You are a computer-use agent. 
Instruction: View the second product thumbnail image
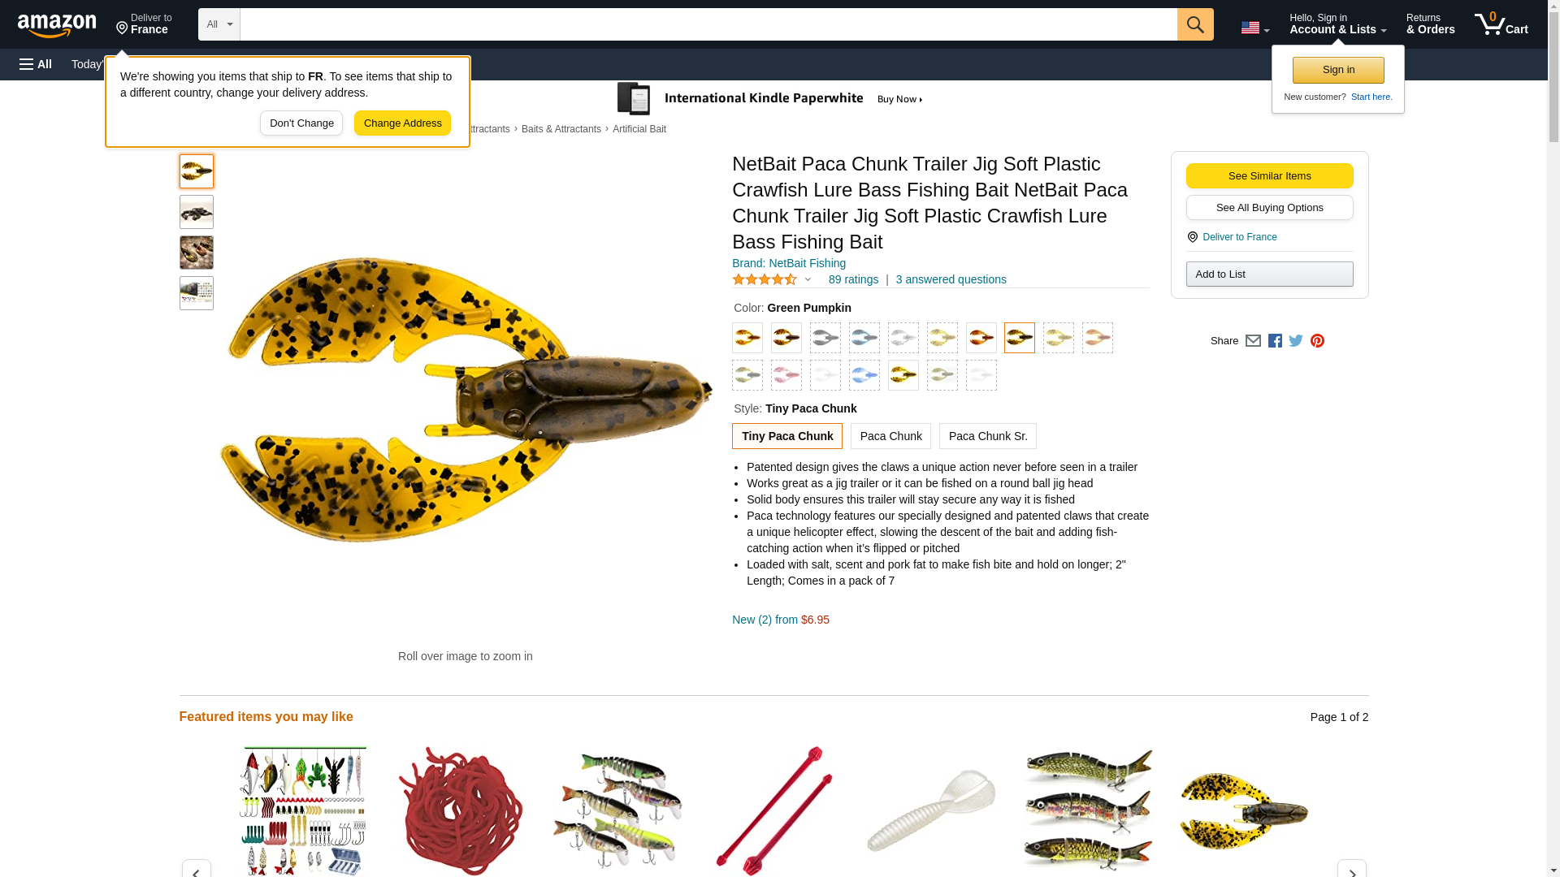[197, 212]
